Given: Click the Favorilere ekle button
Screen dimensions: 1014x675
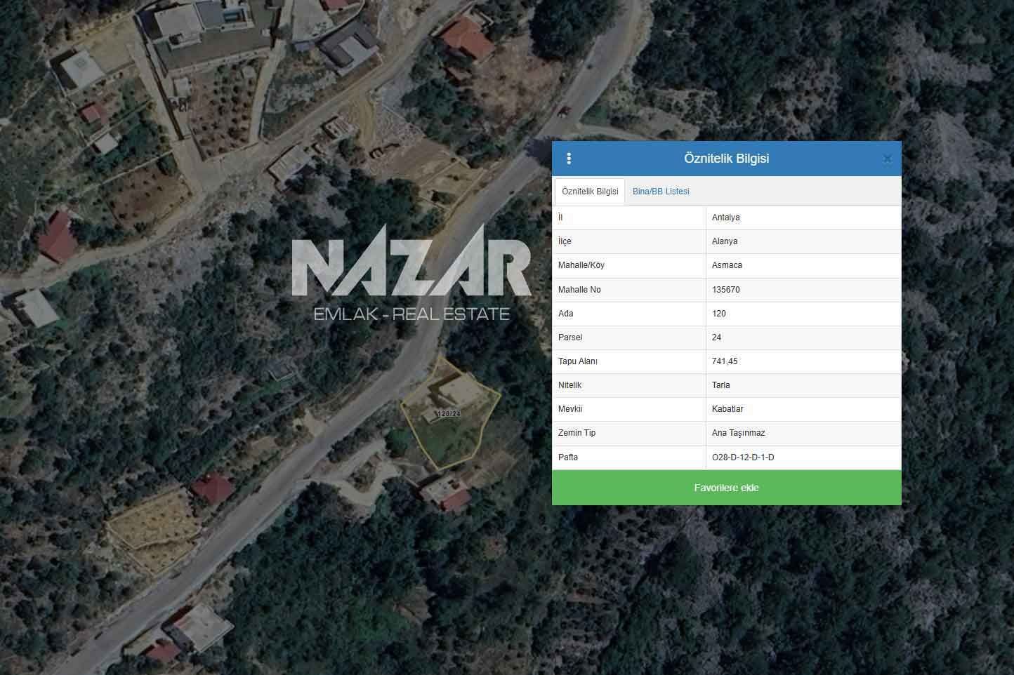Looking at the screenshot, I should pos(726,488).
